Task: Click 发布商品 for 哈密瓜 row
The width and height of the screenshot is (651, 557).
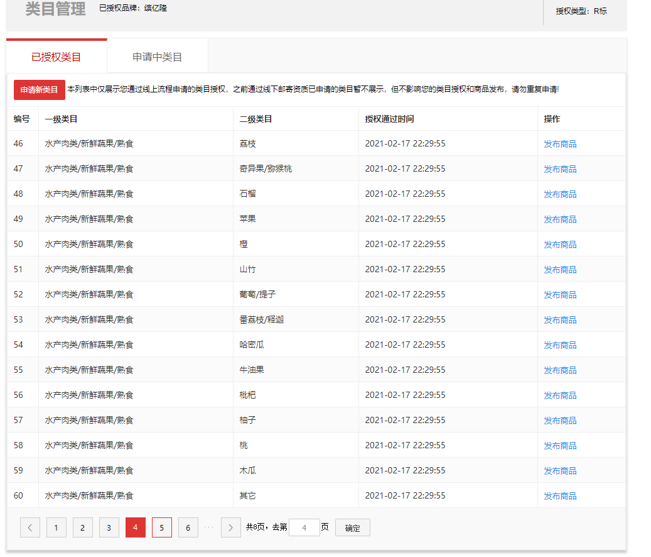Action: click(x=560, y=345)
